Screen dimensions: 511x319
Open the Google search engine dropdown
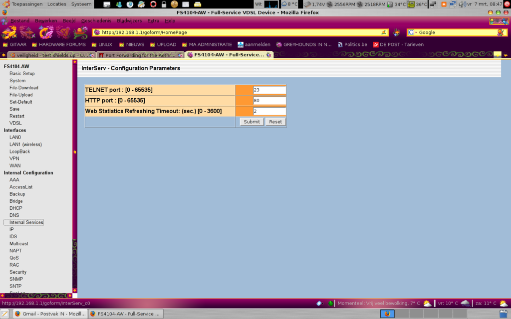click(413, 32)
